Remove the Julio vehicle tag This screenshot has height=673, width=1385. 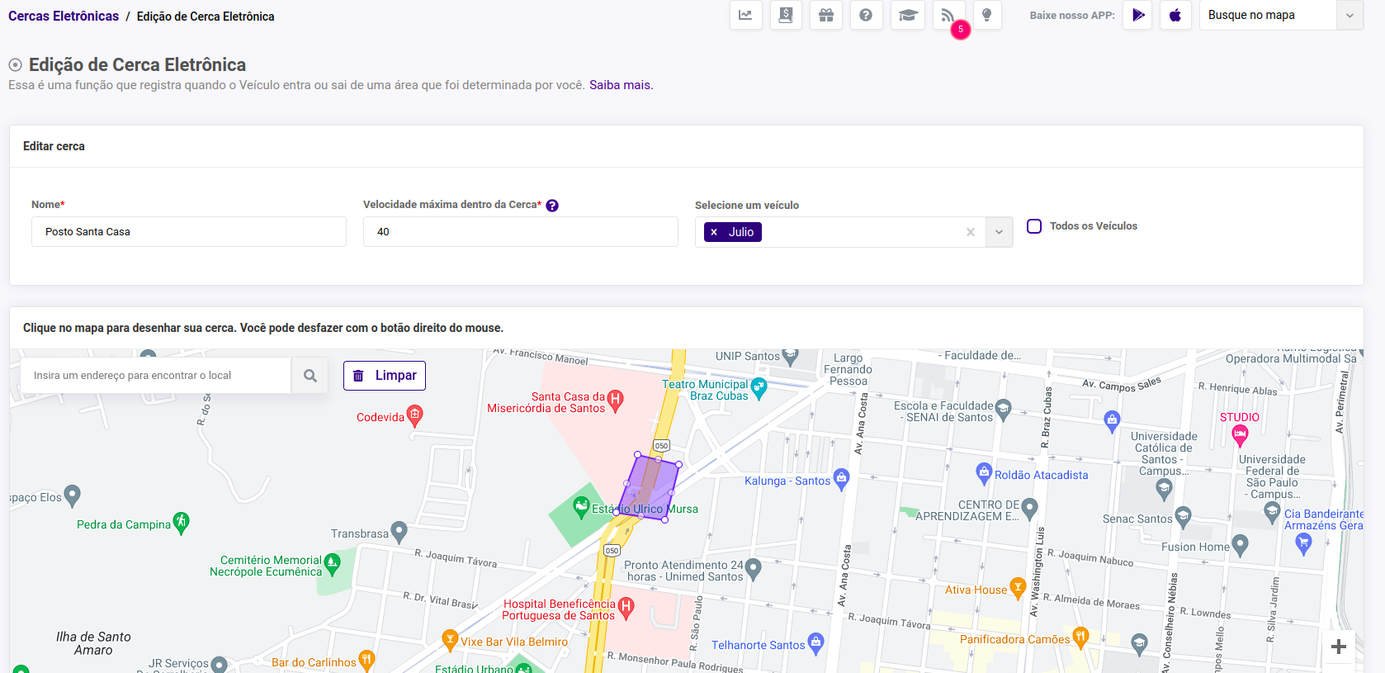point(714,233)
